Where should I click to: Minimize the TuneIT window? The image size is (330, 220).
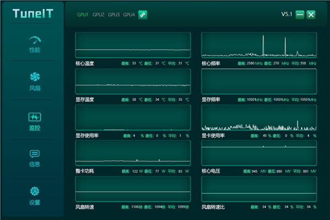[300, 15]
